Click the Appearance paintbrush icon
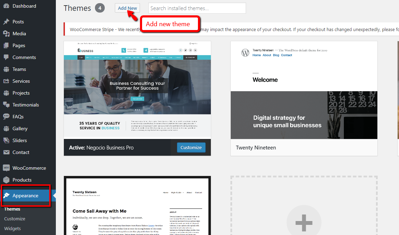 click(6, 196)
